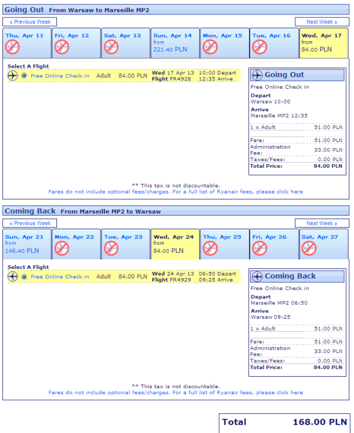354x433 pixels.
Task: Click the 84.00 PLN price on Wed, Apr 24 tab
Action: click(x=169, y=251)
